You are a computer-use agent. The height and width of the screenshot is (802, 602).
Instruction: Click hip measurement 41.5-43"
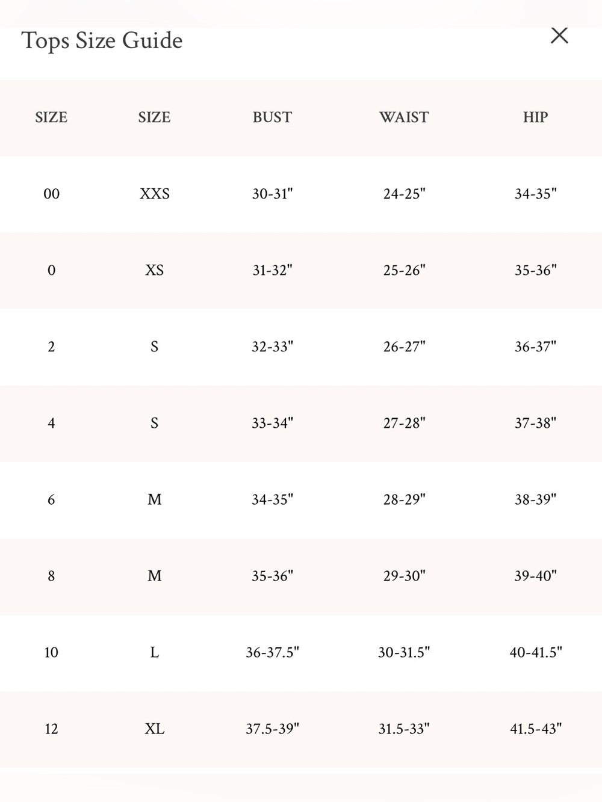pyautogui.click(x=535, y=729)
